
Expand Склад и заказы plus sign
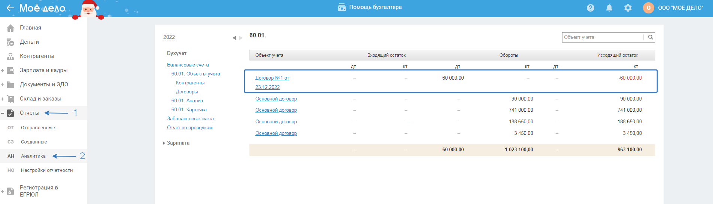(3, 99)
